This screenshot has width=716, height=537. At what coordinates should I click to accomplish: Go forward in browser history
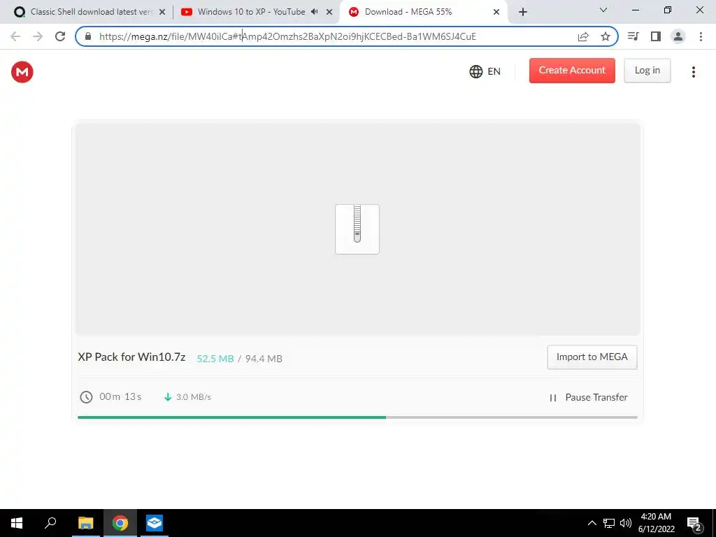click(x=38, y=36)
